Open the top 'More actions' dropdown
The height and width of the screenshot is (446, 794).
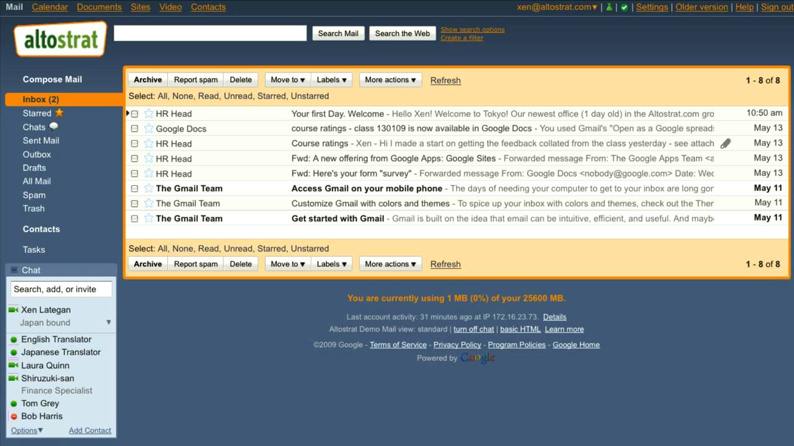tap(391, 80)
